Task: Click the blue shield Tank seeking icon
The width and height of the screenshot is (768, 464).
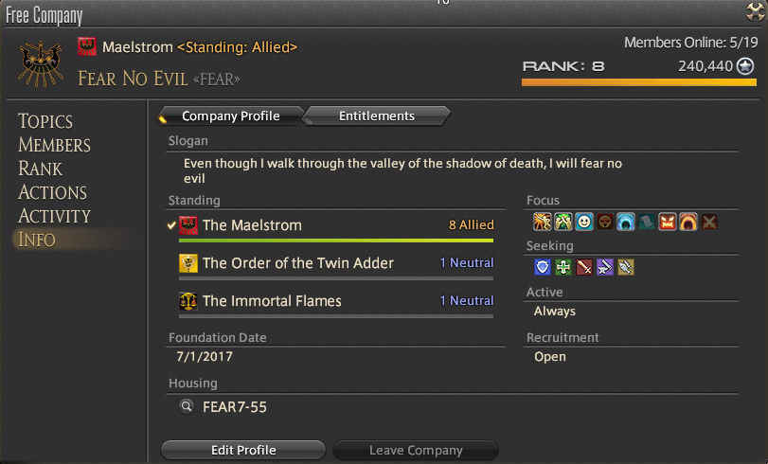Action: tap(543, 267)
